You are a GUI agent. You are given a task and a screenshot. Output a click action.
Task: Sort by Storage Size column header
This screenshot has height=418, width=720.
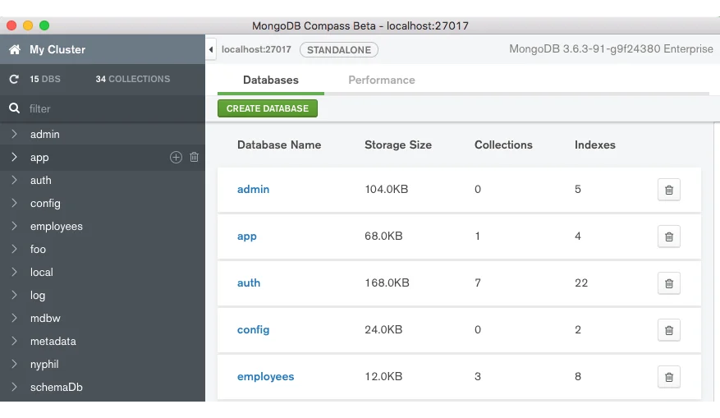398,145
